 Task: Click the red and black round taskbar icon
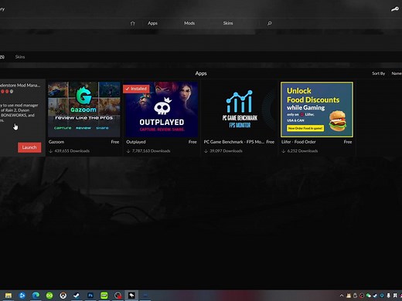point(118,296)
